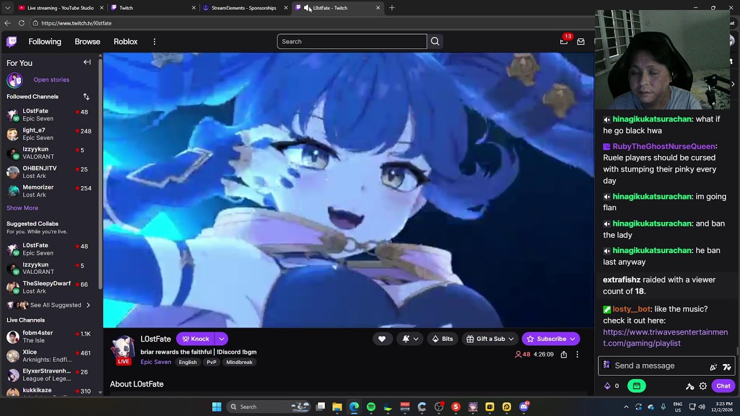Expand See All Suggested collabs
Viewport: 740px width, 416px height.
click(x=49, y=305)
